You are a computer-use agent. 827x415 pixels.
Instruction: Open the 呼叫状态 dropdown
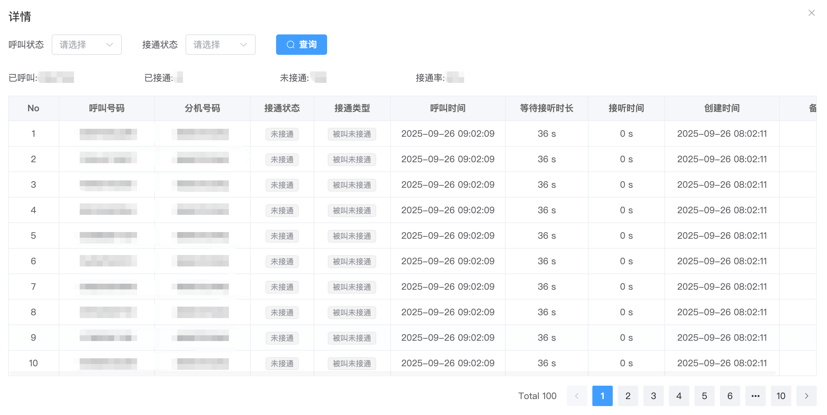86,45
